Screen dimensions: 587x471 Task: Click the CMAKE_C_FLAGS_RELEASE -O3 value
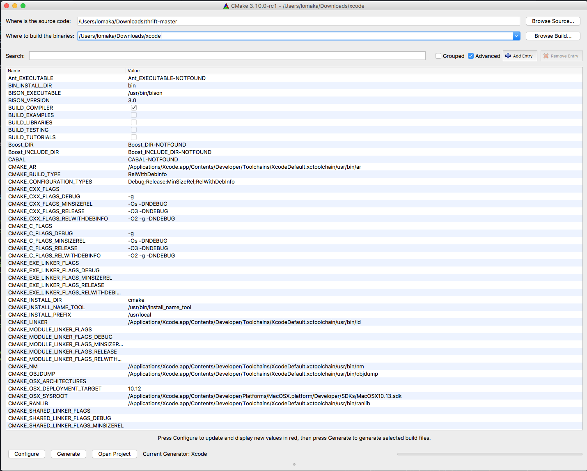pyautogui.click(x=148, y=248)
